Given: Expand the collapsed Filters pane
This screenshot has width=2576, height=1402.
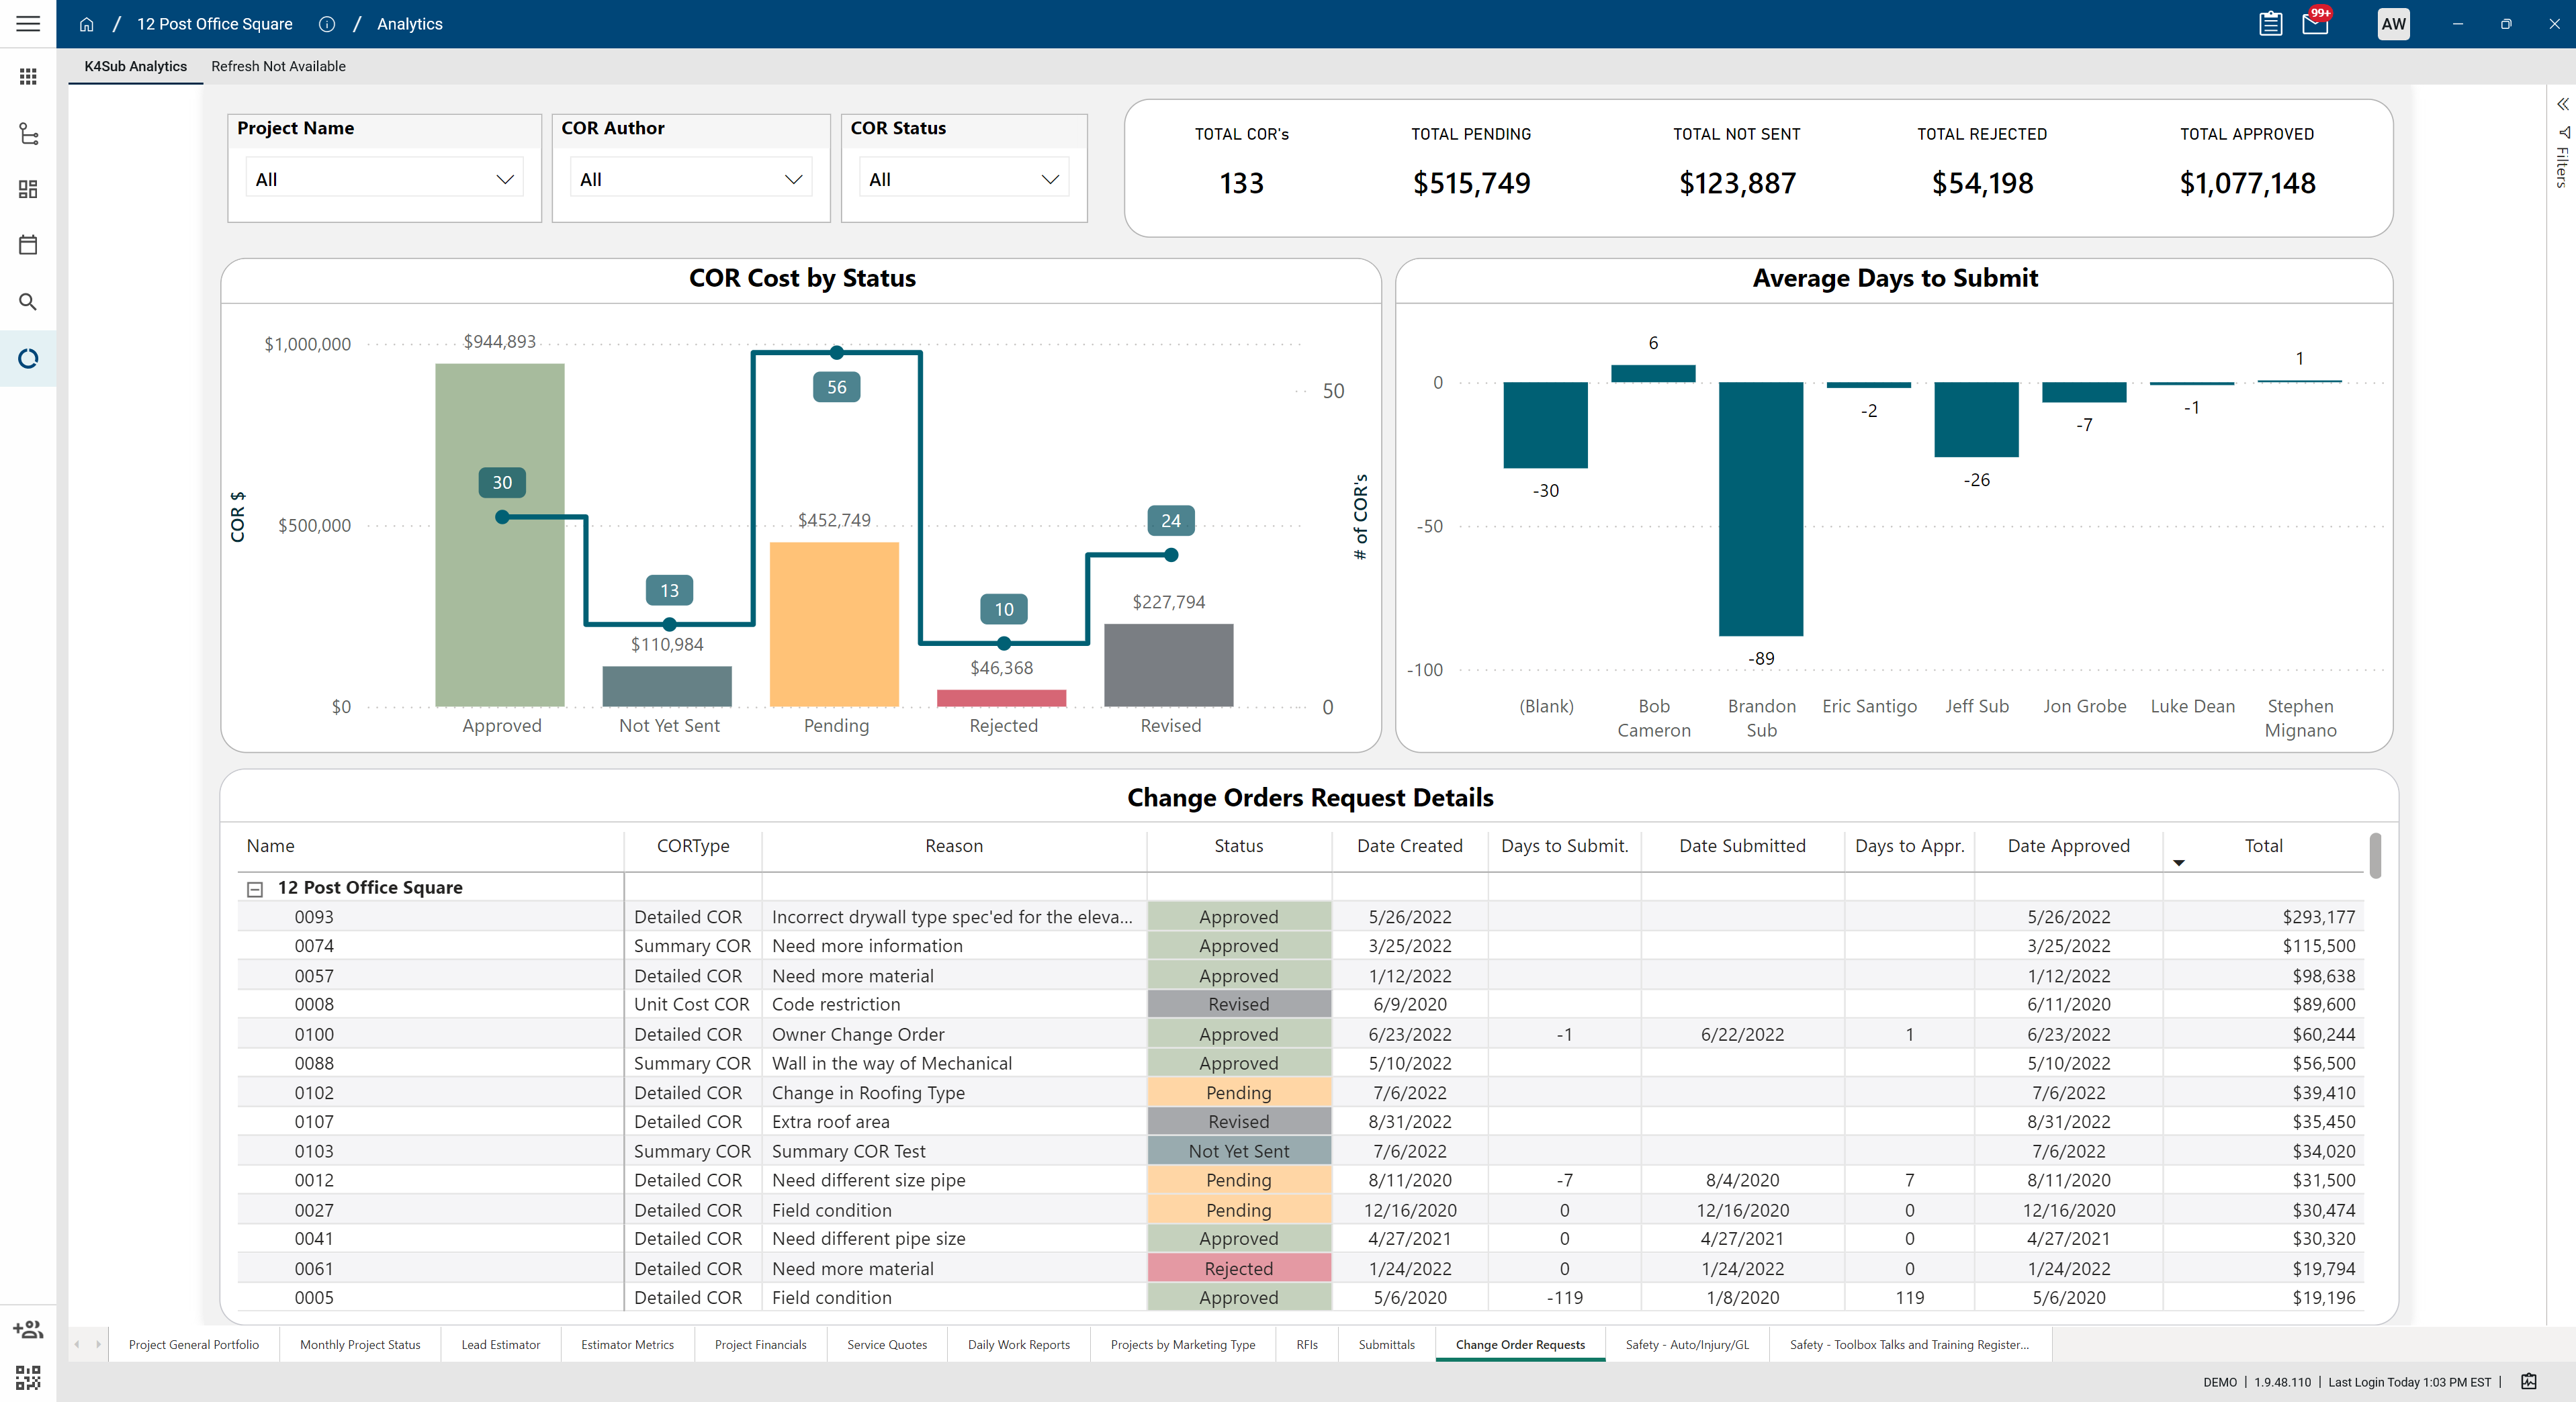Looking at the screenshot, I should pos(2562,104).
